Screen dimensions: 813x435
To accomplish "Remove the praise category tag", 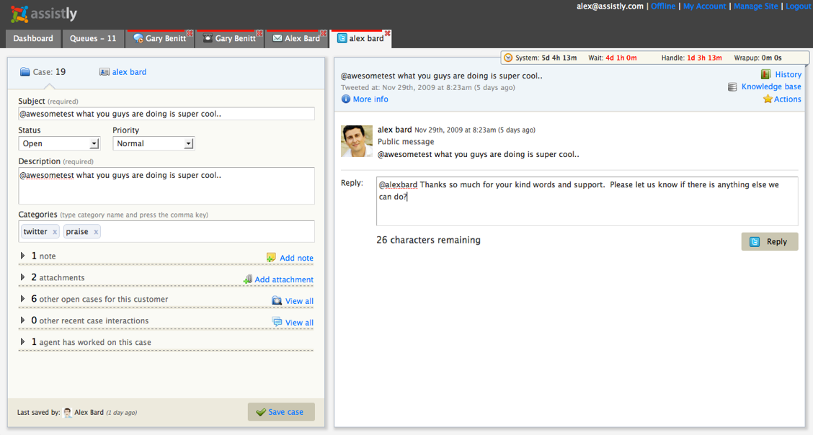I will pyautogui.click(x=96, y=232).
